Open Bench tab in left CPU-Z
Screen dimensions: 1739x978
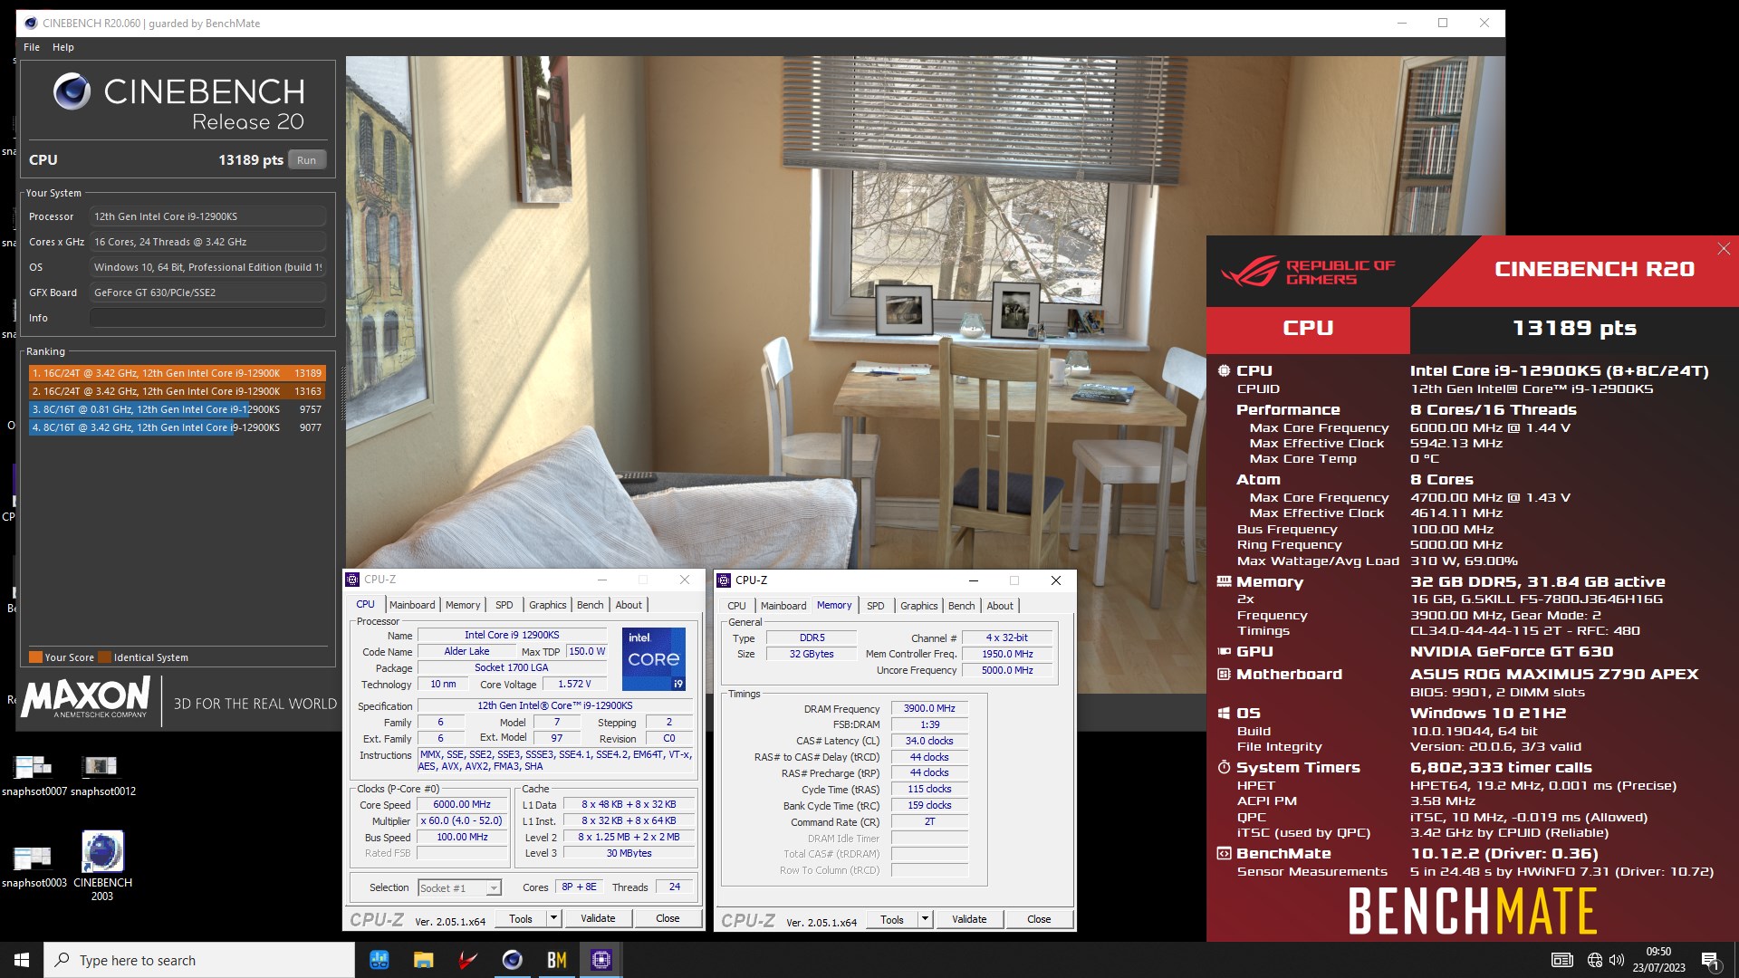(590, 605)
